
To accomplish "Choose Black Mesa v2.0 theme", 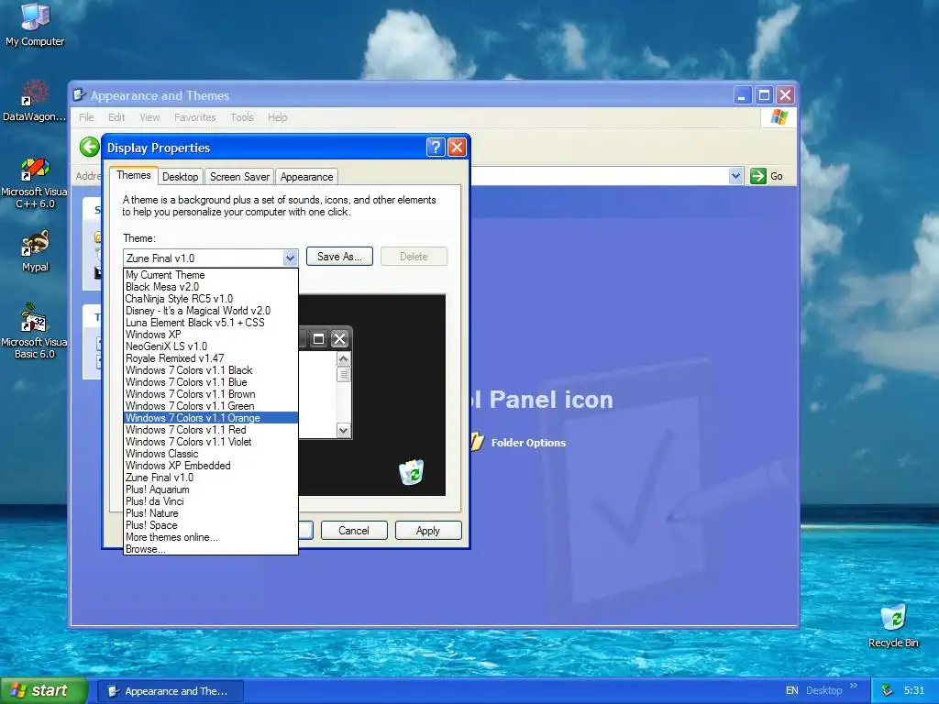I will tap(211, 287).
